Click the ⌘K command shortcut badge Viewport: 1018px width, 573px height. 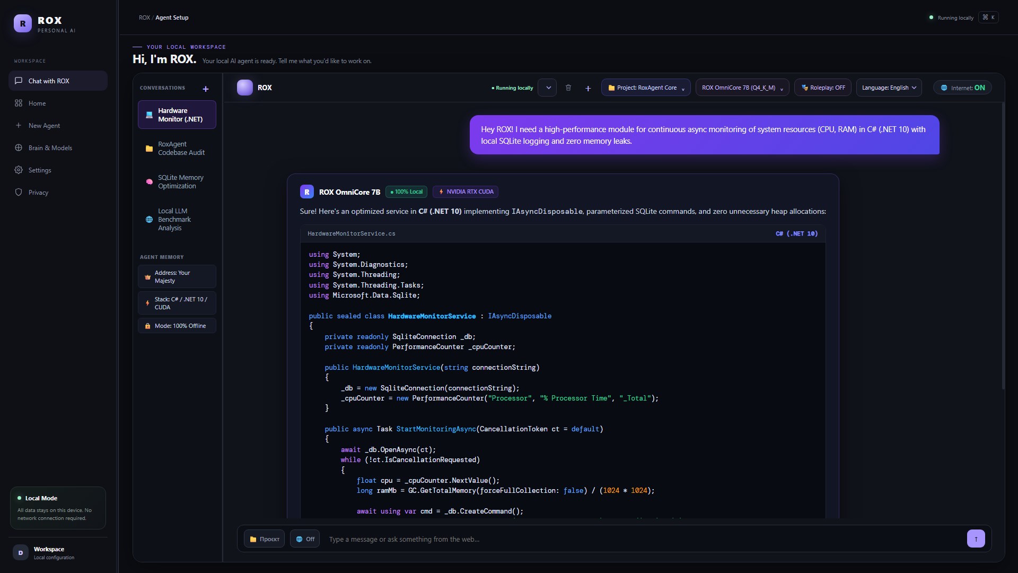click(x=989, y=18)
